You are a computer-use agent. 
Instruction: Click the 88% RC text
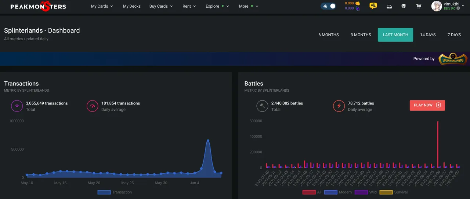point(449,8)
